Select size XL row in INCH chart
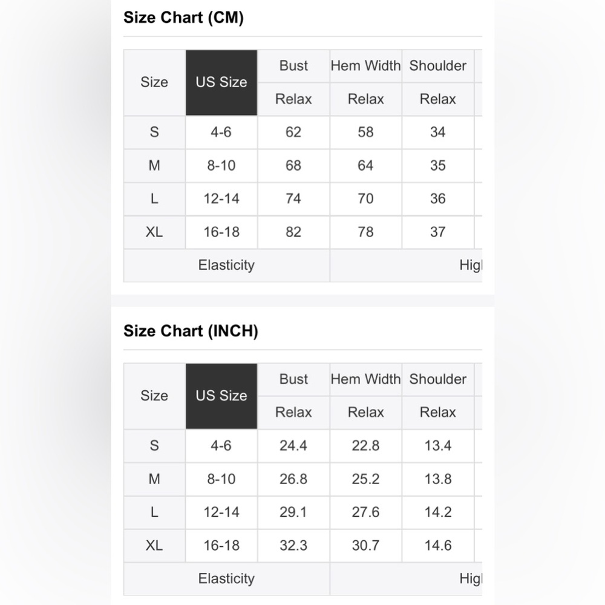Screen dimensions: 605x605 303,546
